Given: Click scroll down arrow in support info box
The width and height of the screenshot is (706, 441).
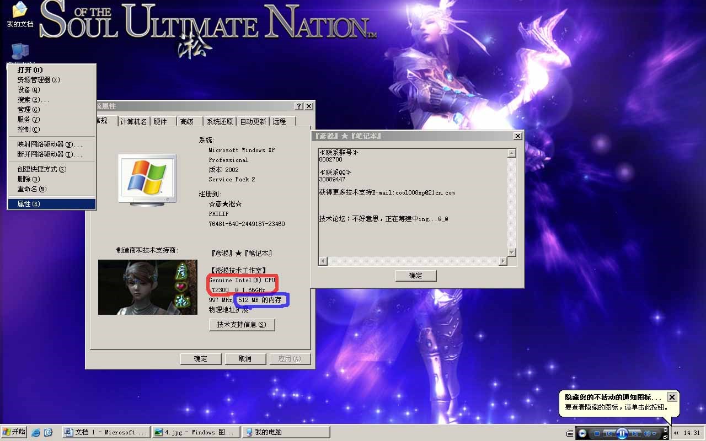Looking at the screenshot, I should click(512, 252).
